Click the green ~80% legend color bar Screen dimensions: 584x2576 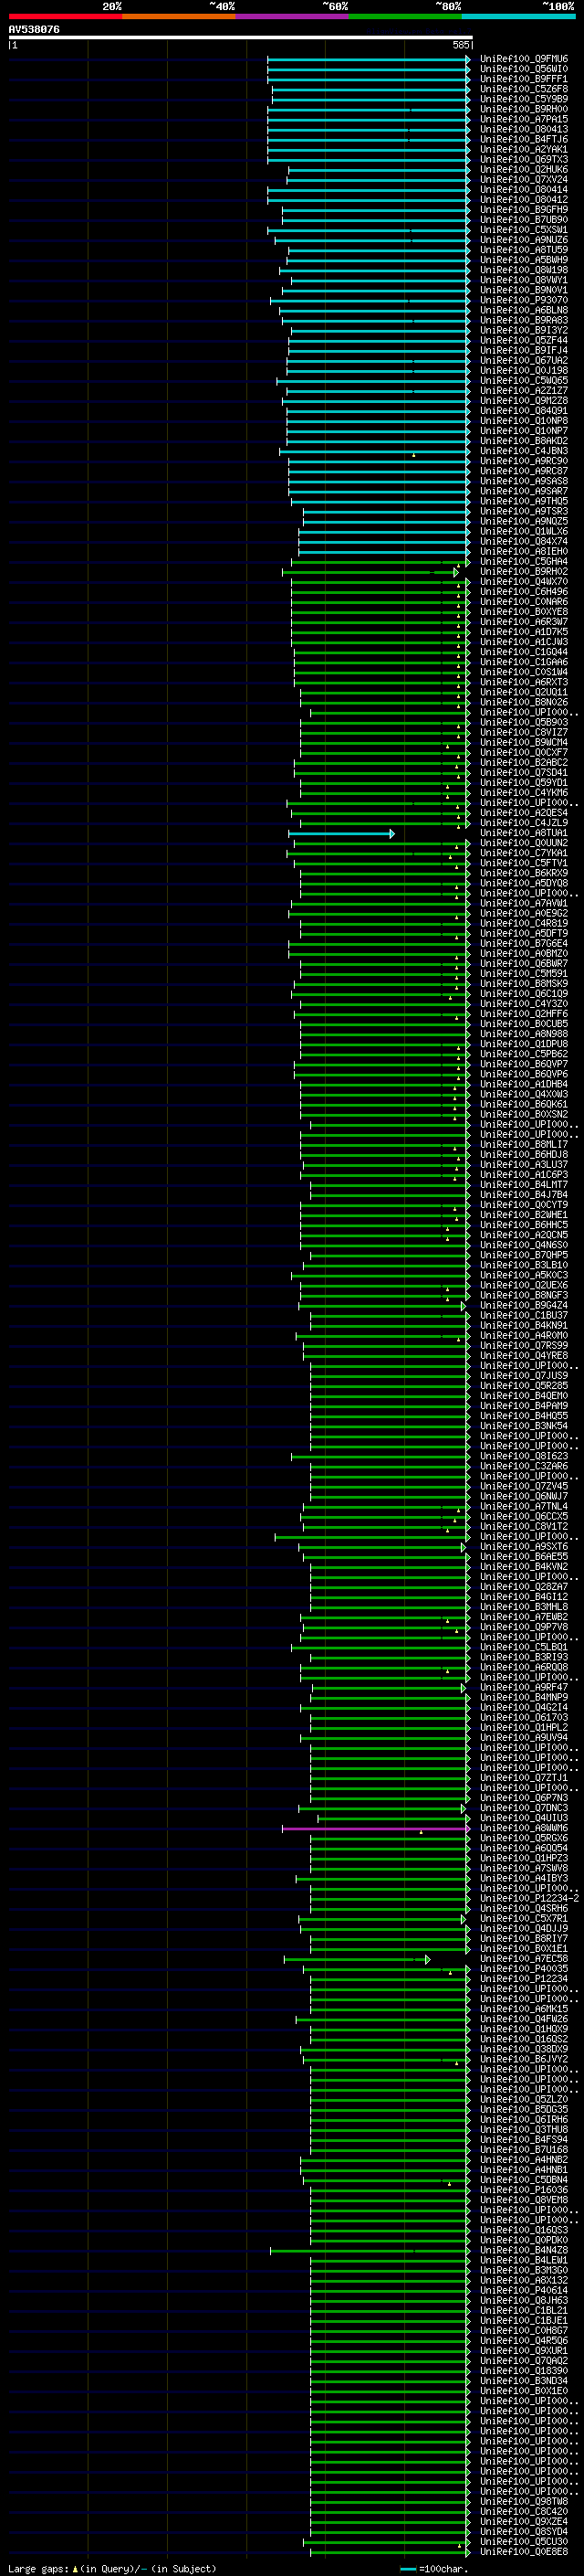click(405, 16)
